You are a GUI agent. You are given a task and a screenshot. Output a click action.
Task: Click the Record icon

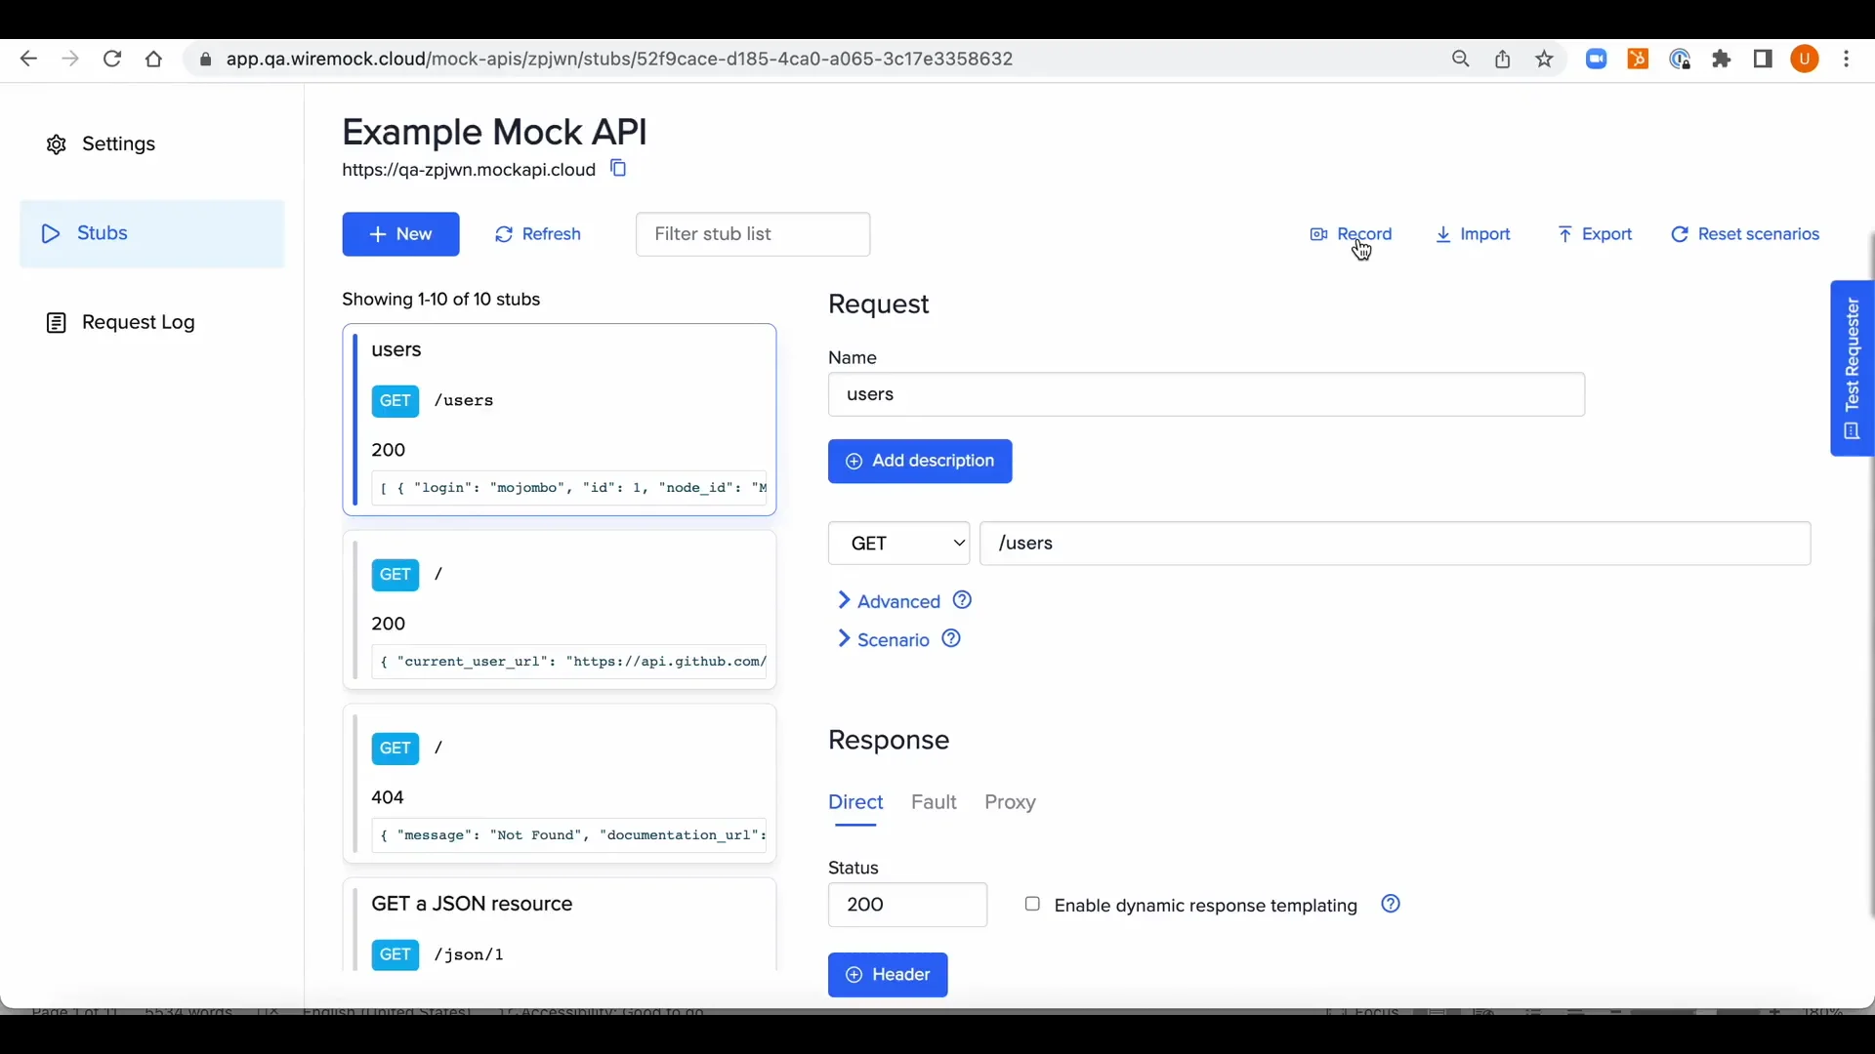1318,234
